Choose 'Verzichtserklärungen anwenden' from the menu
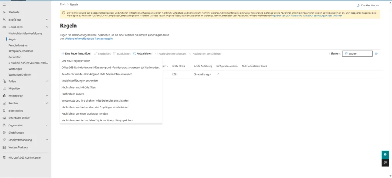This screenshot has width=392, height=178. coord(80,81)
